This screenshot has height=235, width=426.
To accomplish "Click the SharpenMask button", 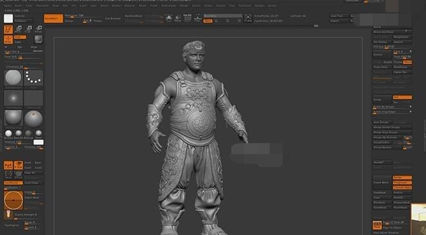I will pyautogui.click(x=402, y=203).
